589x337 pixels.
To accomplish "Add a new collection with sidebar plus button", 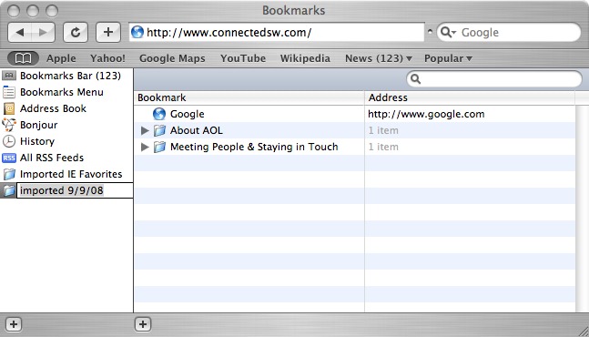I will pos(14,324).
